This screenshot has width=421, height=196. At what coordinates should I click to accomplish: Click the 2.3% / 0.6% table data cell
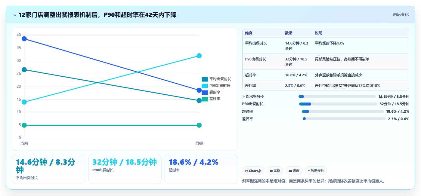(x=295, y=86)
